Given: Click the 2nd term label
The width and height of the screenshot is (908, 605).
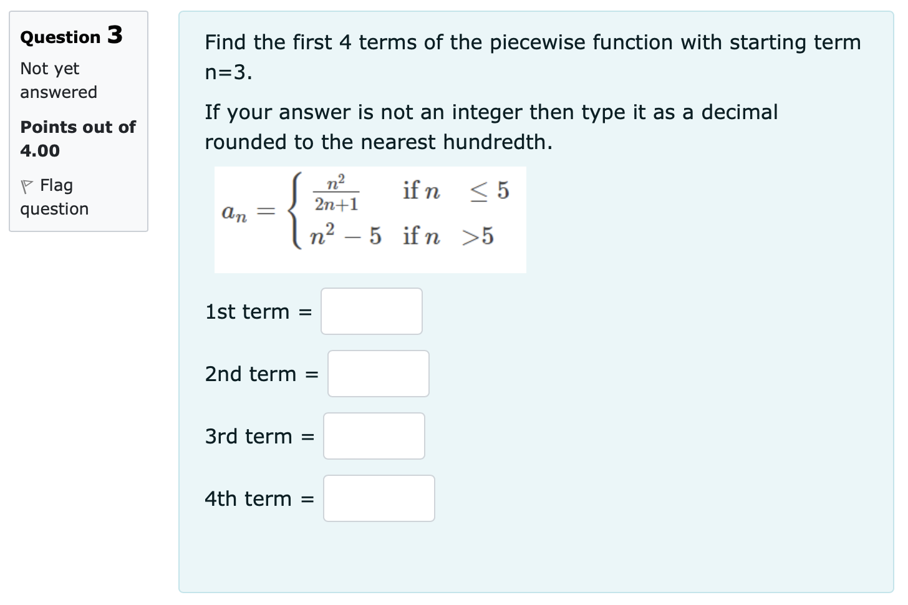Looking at the screenshot, I should [x=261, y=374].
